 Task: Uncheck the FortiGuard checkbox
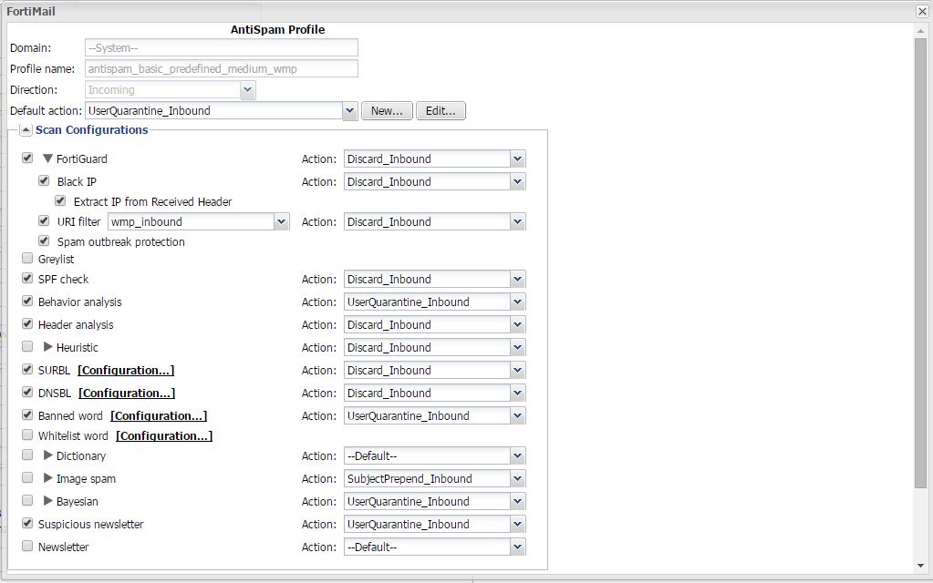click(x=27, y=159)
